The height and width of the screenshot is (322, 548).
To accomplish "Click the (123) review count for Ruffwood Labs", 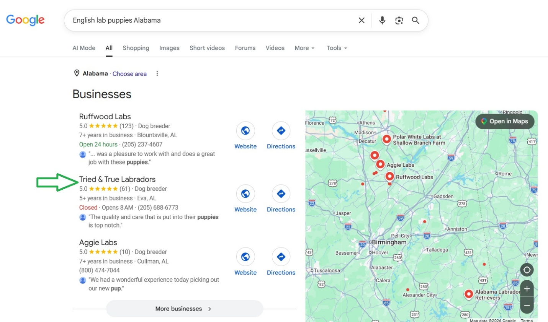I will pos(126,126).
